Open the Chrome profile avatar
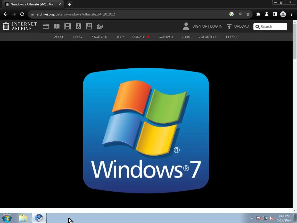297x223 pixels. click(x=283, y=14)
